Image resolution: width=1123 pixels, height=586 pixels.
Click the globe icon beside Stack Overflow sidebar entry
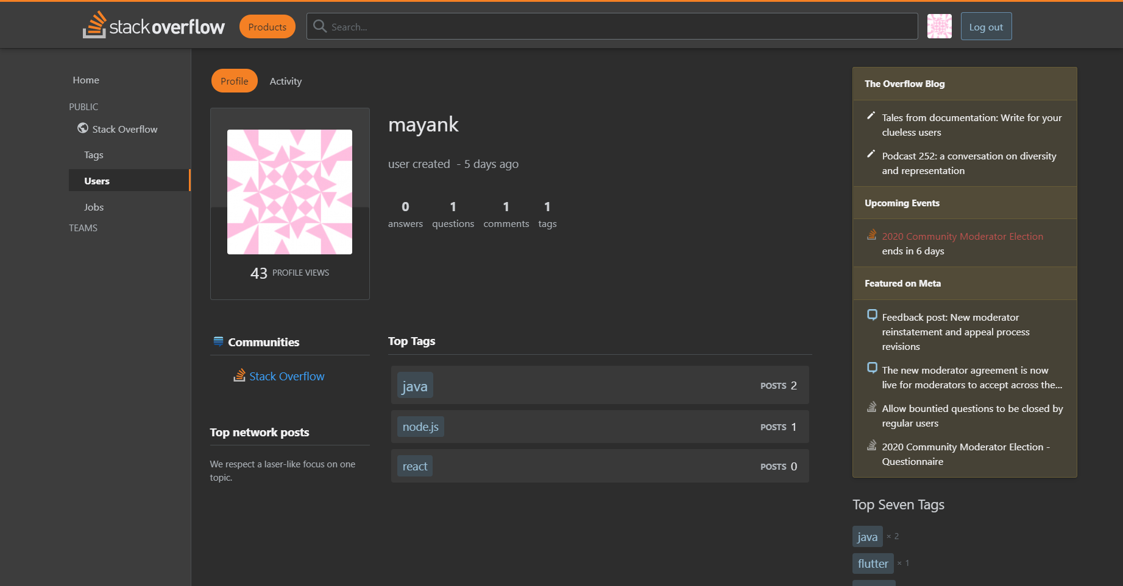click(82, 128)
